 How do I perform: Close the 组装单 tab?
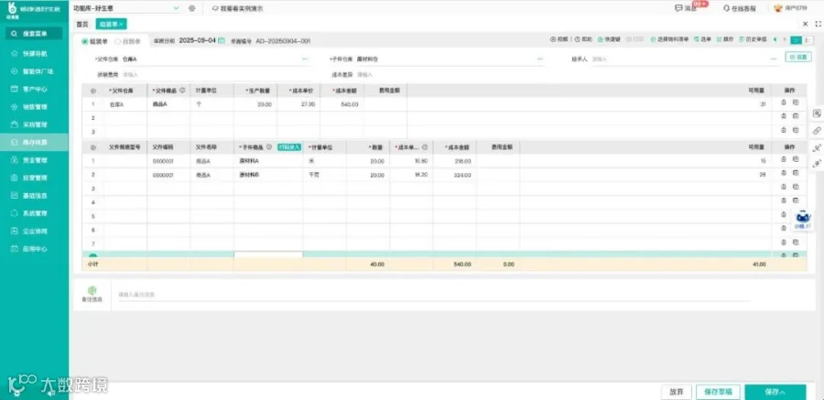coord(122,24)
